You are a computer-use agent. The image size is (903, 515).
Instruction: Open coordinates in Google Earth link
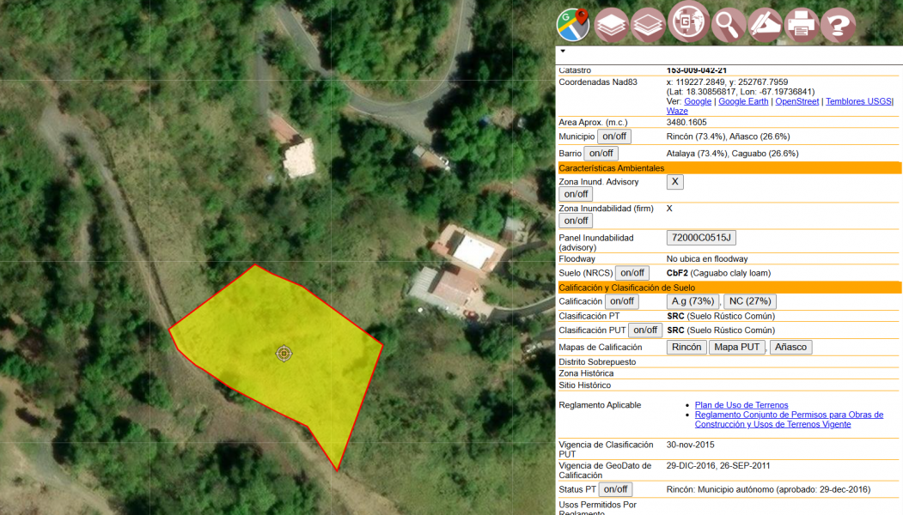coord(742,100)
